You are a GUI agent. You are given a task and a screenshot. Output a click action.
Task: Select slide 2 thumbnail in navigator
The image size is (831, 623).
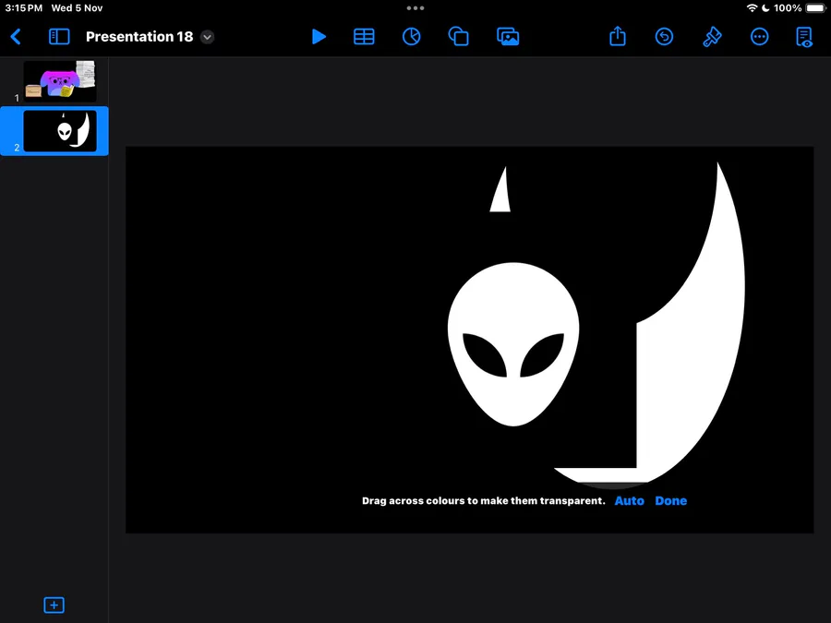tap(60, 131)
